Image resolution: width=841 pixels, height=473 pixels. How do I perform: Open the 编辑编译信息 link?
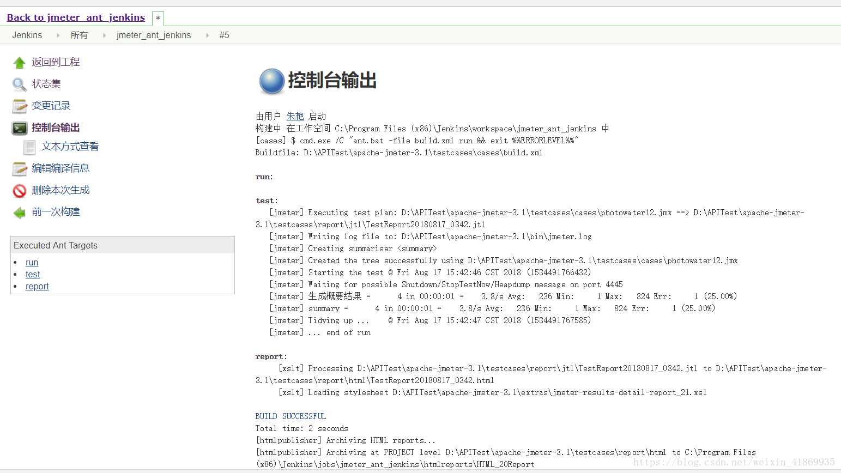pyautogui.click(x=60, y=168)
